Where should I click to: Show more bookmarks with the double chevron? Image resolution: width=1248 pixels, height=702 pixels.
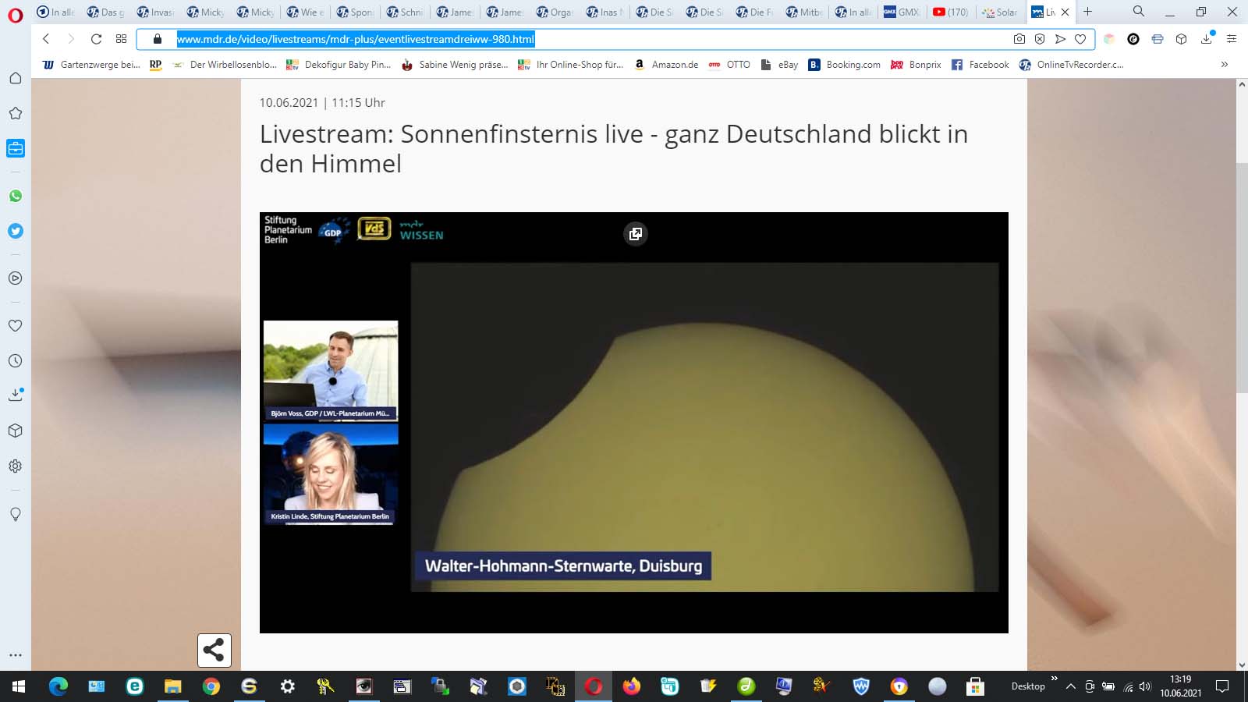click(x=1225, y=65)
